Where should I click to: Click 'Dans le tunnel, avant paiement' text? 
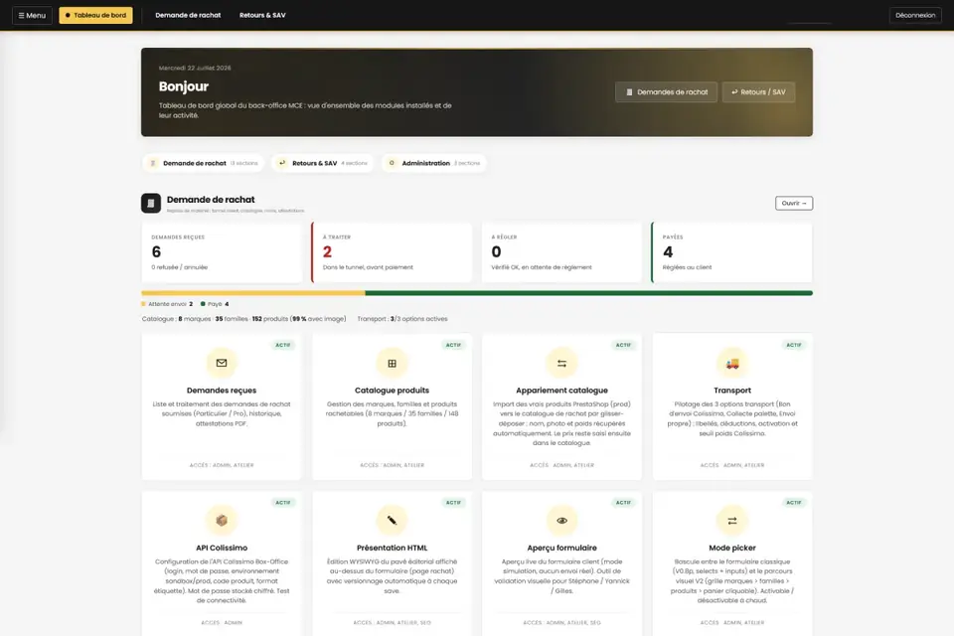pos(368,267)
